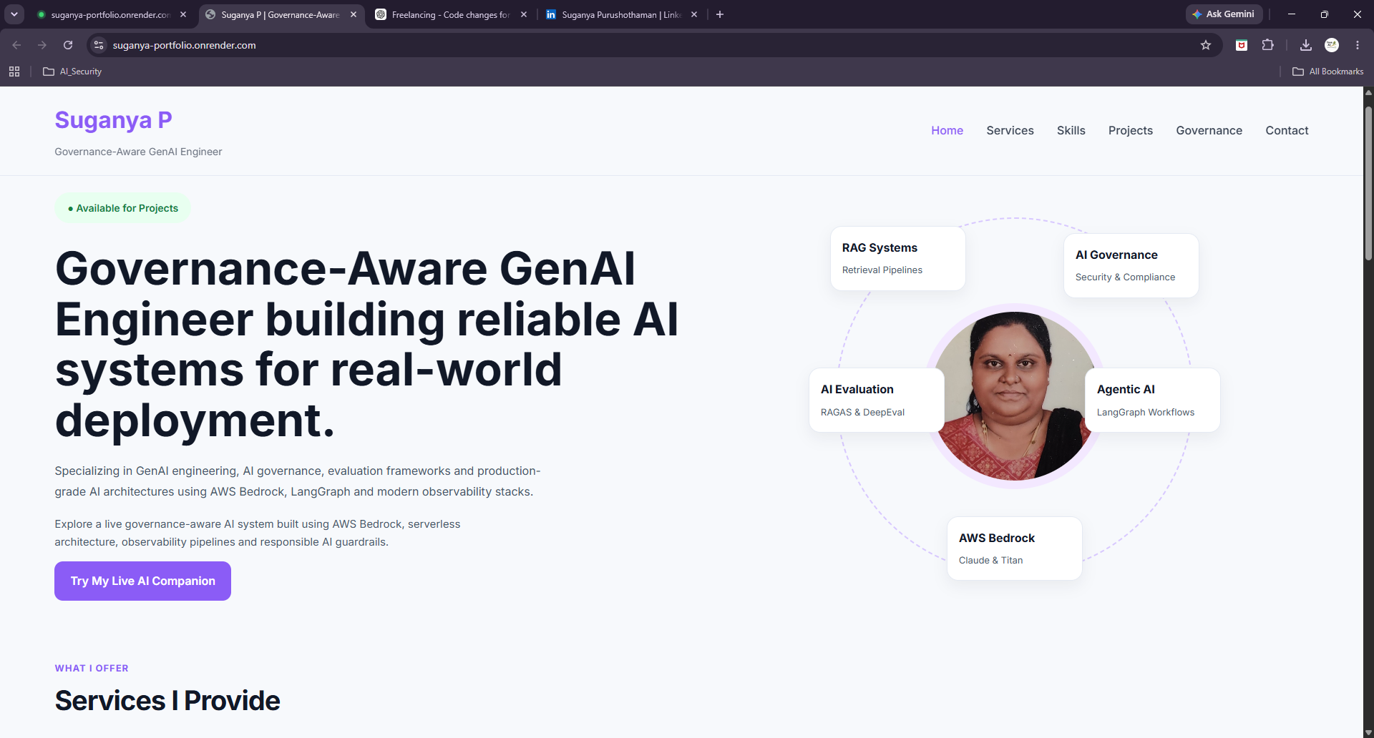1374x738 pixels.
Task: Close the first suganya-portfolio.onrender.com tab
Action: (183, 14)
